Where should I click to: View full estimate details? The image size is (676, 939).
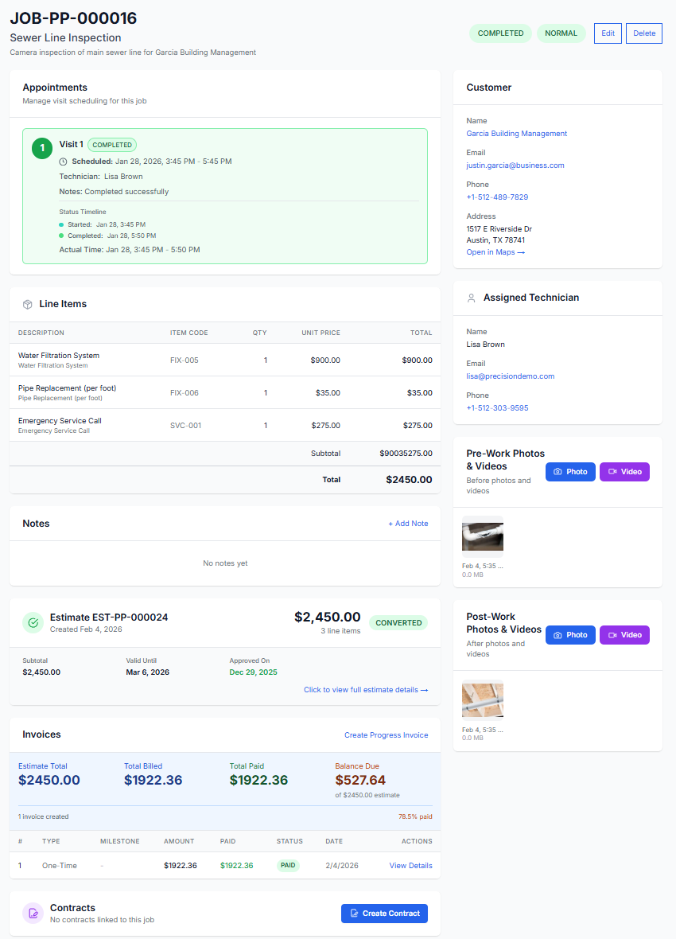point(366,690)
